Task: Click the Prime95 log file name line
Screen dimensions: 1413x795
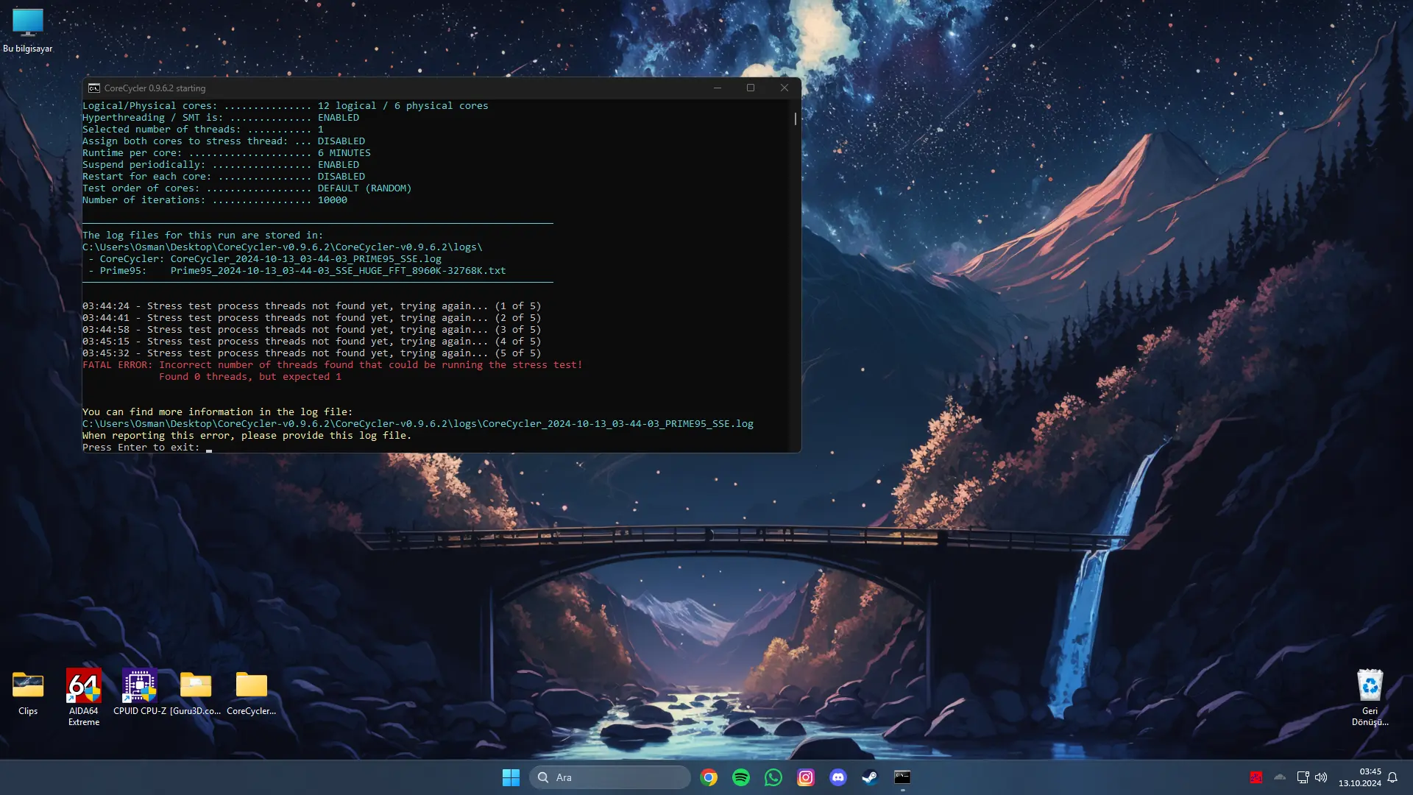Action: pos(297,271)
